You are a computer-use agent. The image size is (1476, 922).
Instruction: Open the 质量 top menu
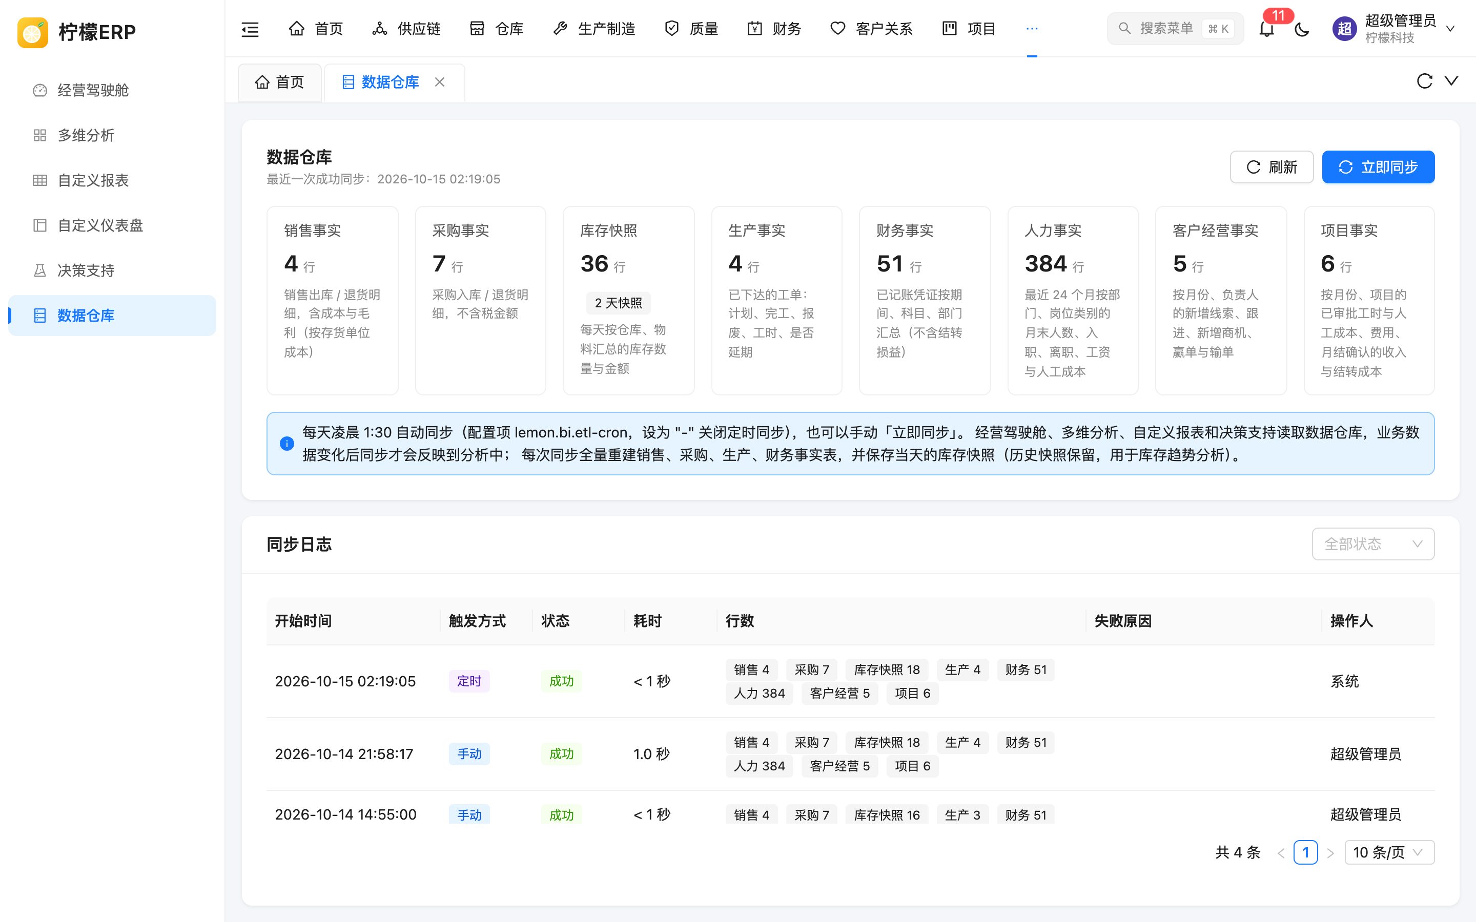(x=691, y=29)
